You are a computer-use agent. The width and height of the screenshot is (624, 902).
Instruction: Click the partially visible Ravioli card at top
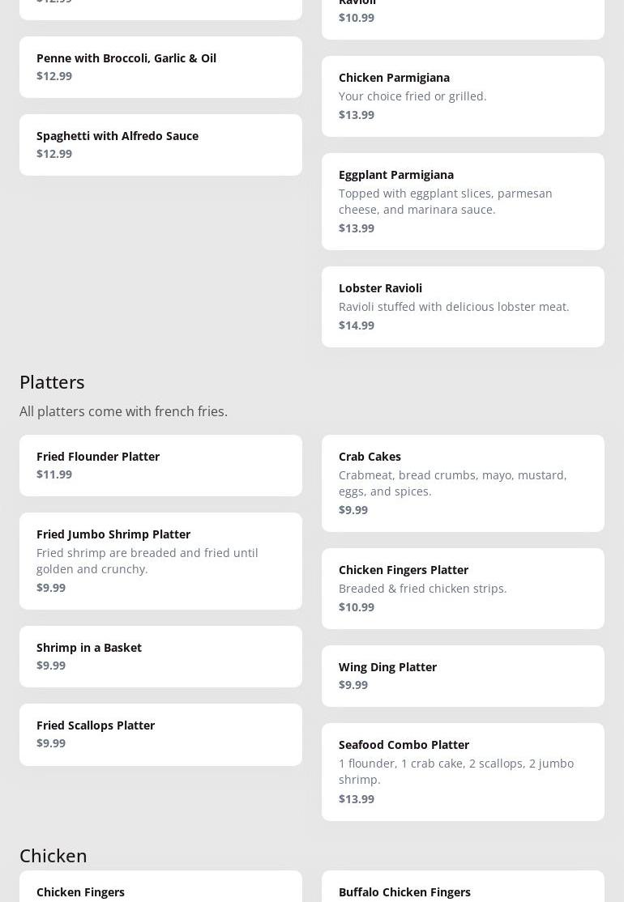point(463,16)
